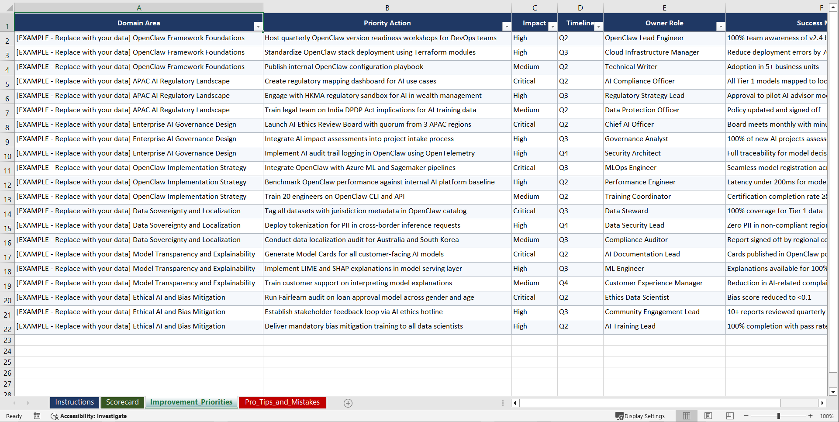Add a new sheet with the plus icon
The height and width of the screenshot is (422, 839).
[x=348, y=403]
